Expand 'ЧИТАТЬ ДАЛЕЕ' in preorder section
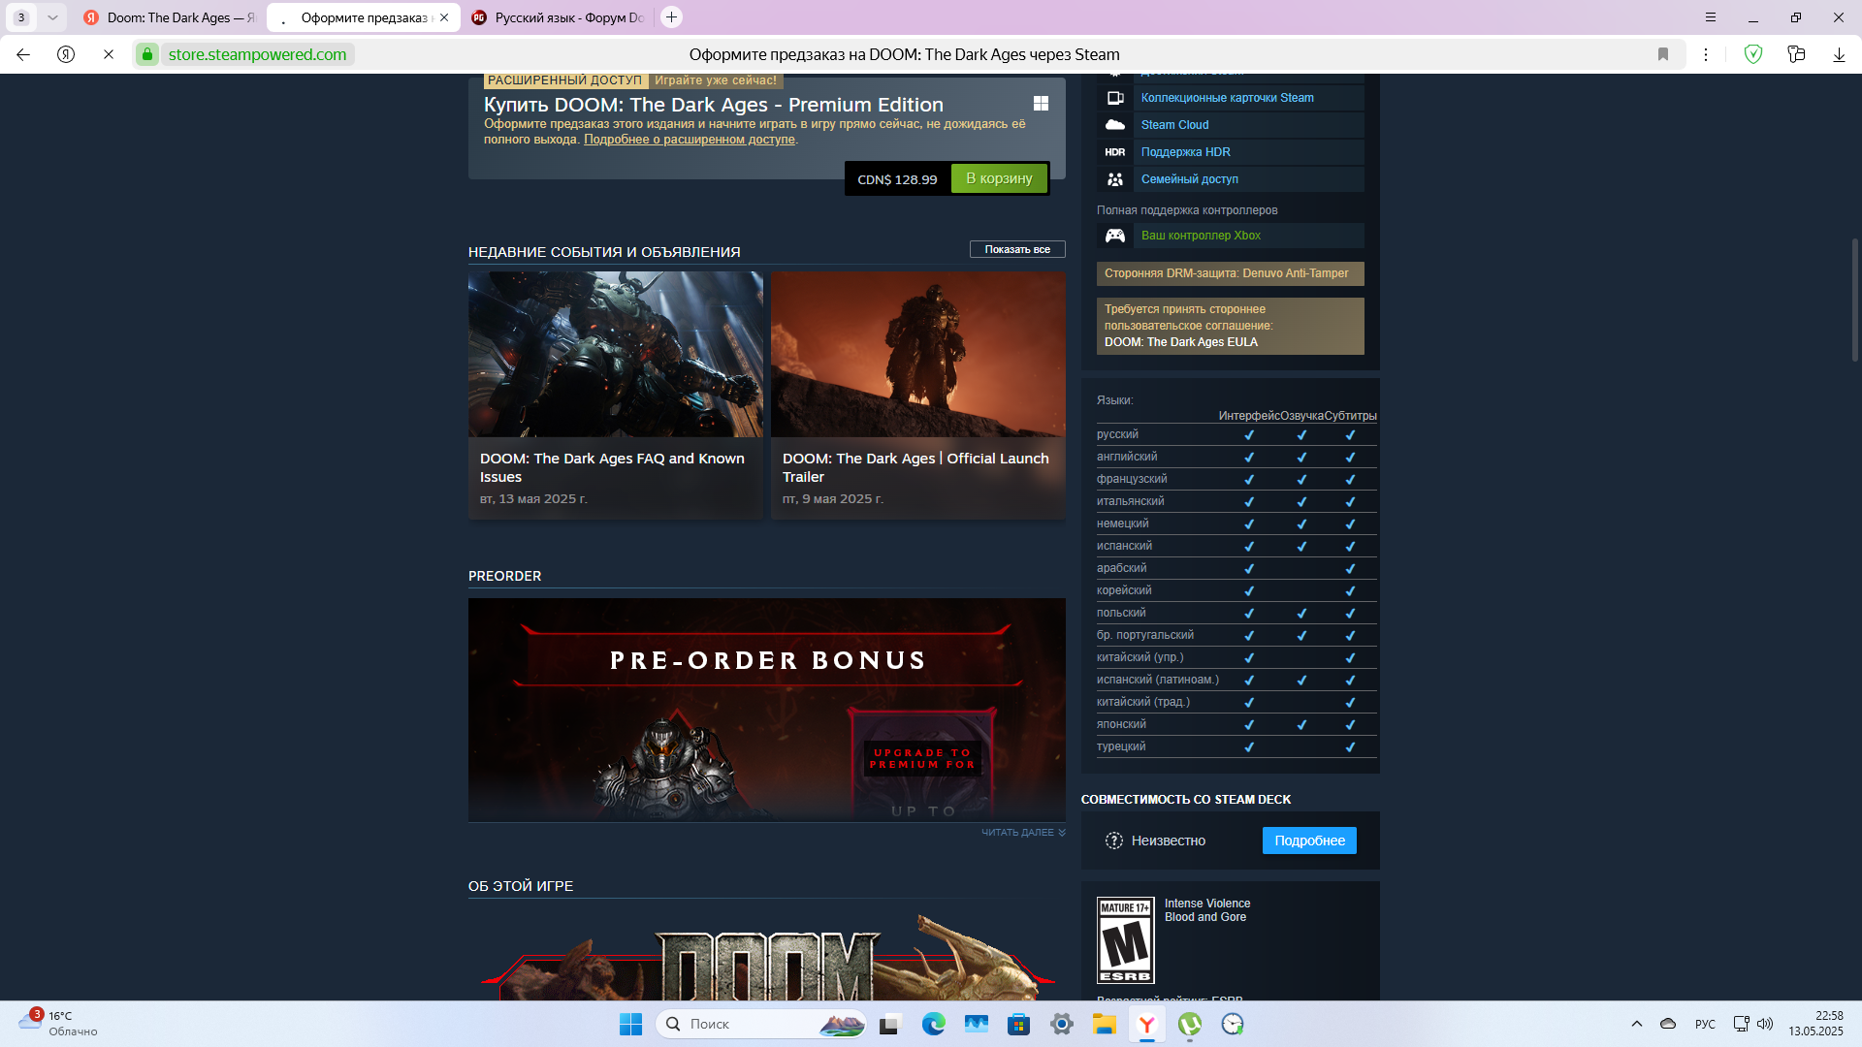 [x=1022, y=833]
